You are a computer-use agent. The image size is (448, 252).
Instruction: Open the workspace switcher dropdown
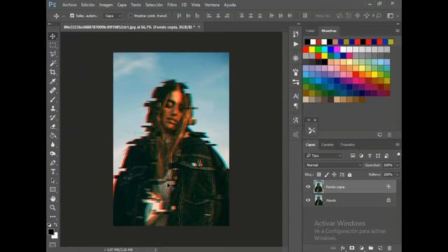tap(392, 15)
